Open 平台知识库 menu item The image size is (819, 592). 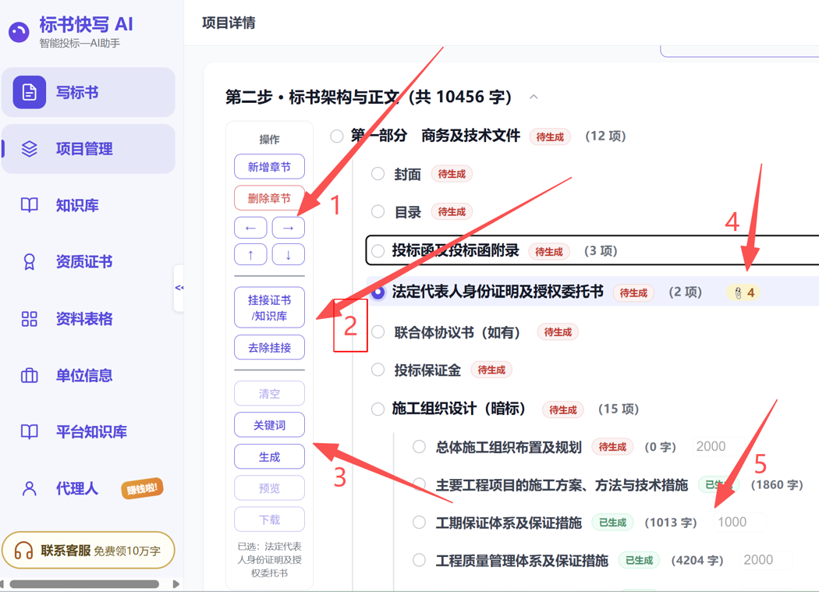coord(88,431)
